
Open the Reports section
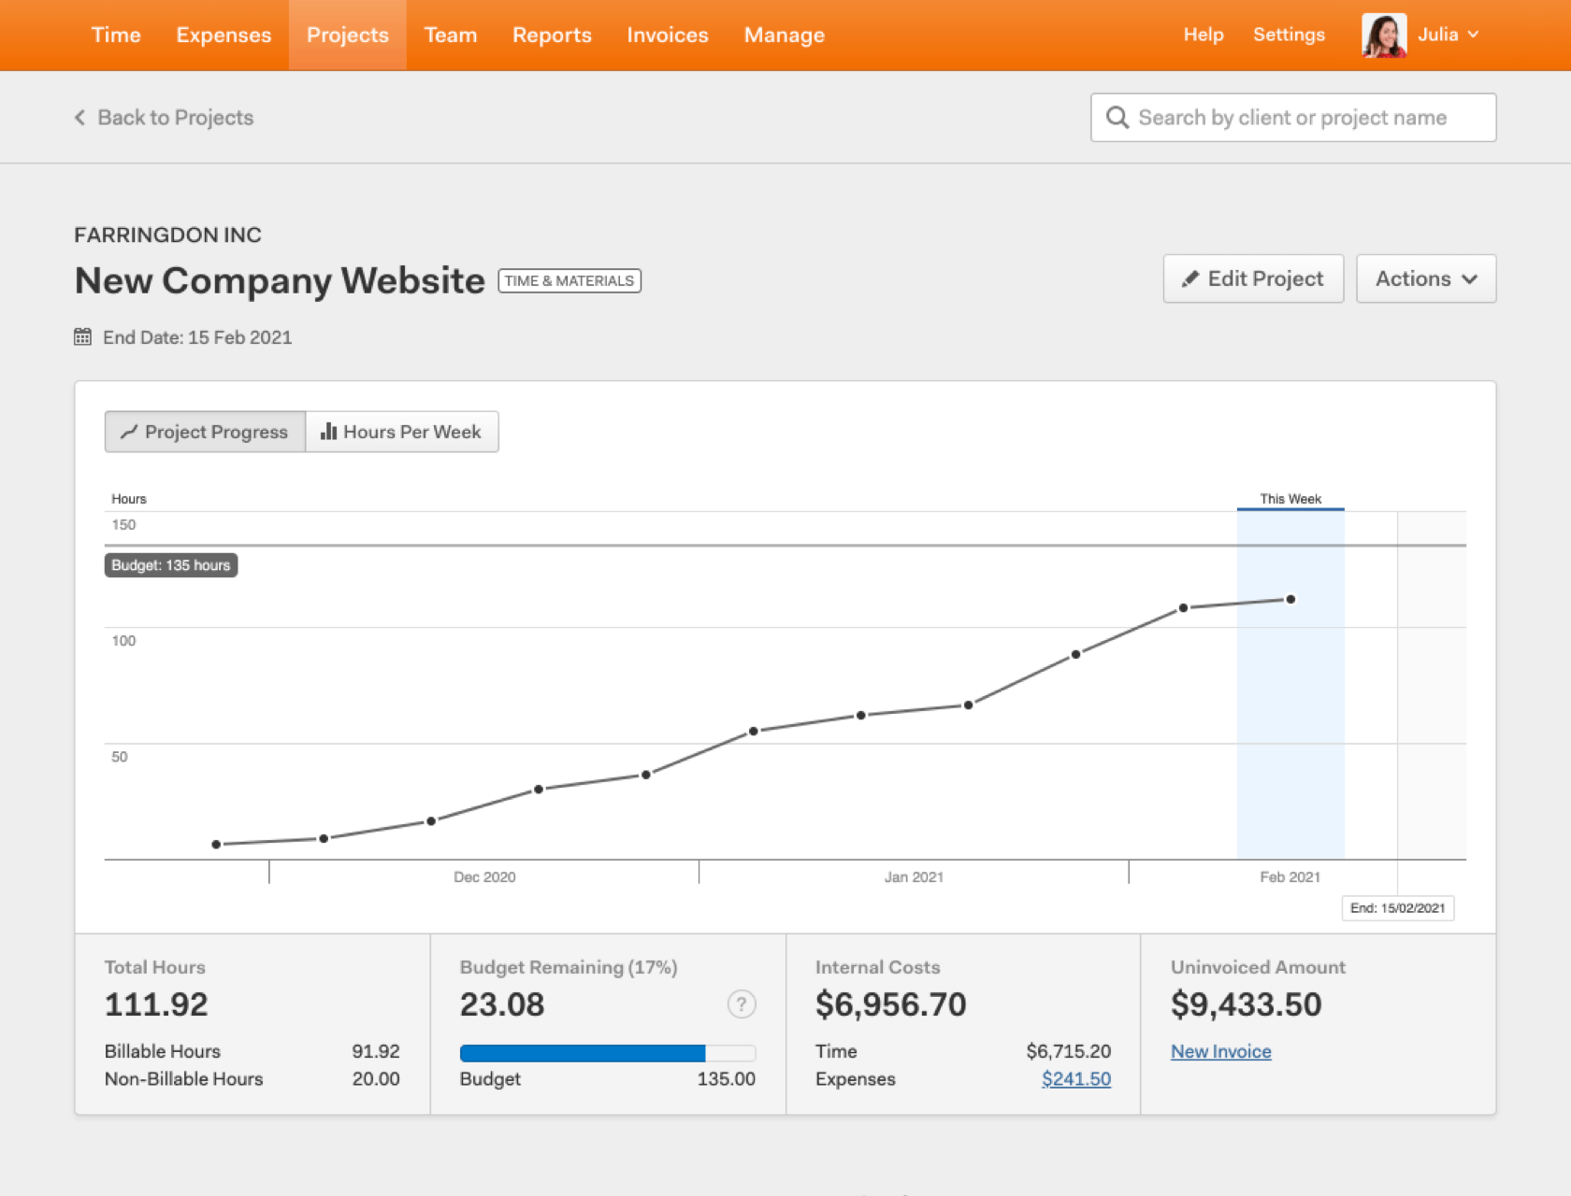552,35
